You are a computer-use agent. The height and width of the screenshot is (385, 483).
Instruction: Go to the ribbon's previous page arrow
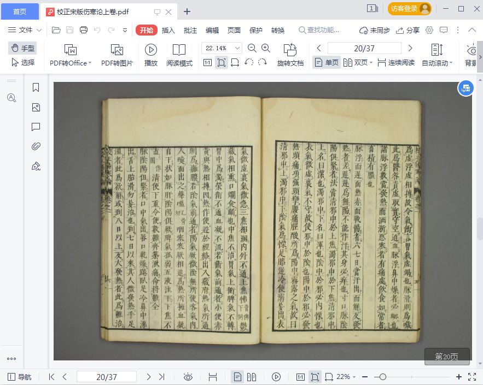click(319, 48)
